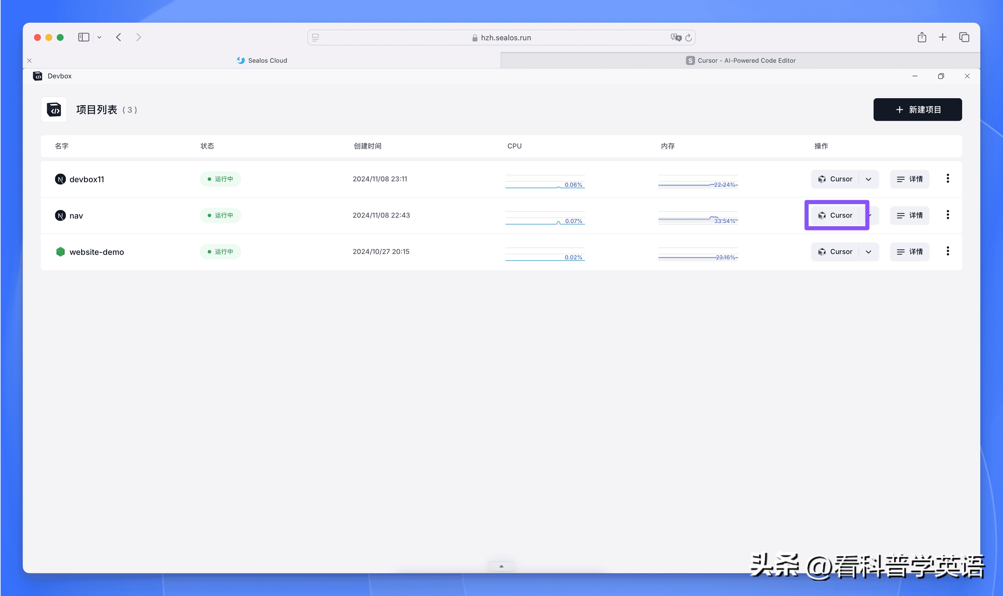The image size is (1003, 596).
Task: Click the translate icon in address bar
Action: pyautogui.click(x=675, y=38)
